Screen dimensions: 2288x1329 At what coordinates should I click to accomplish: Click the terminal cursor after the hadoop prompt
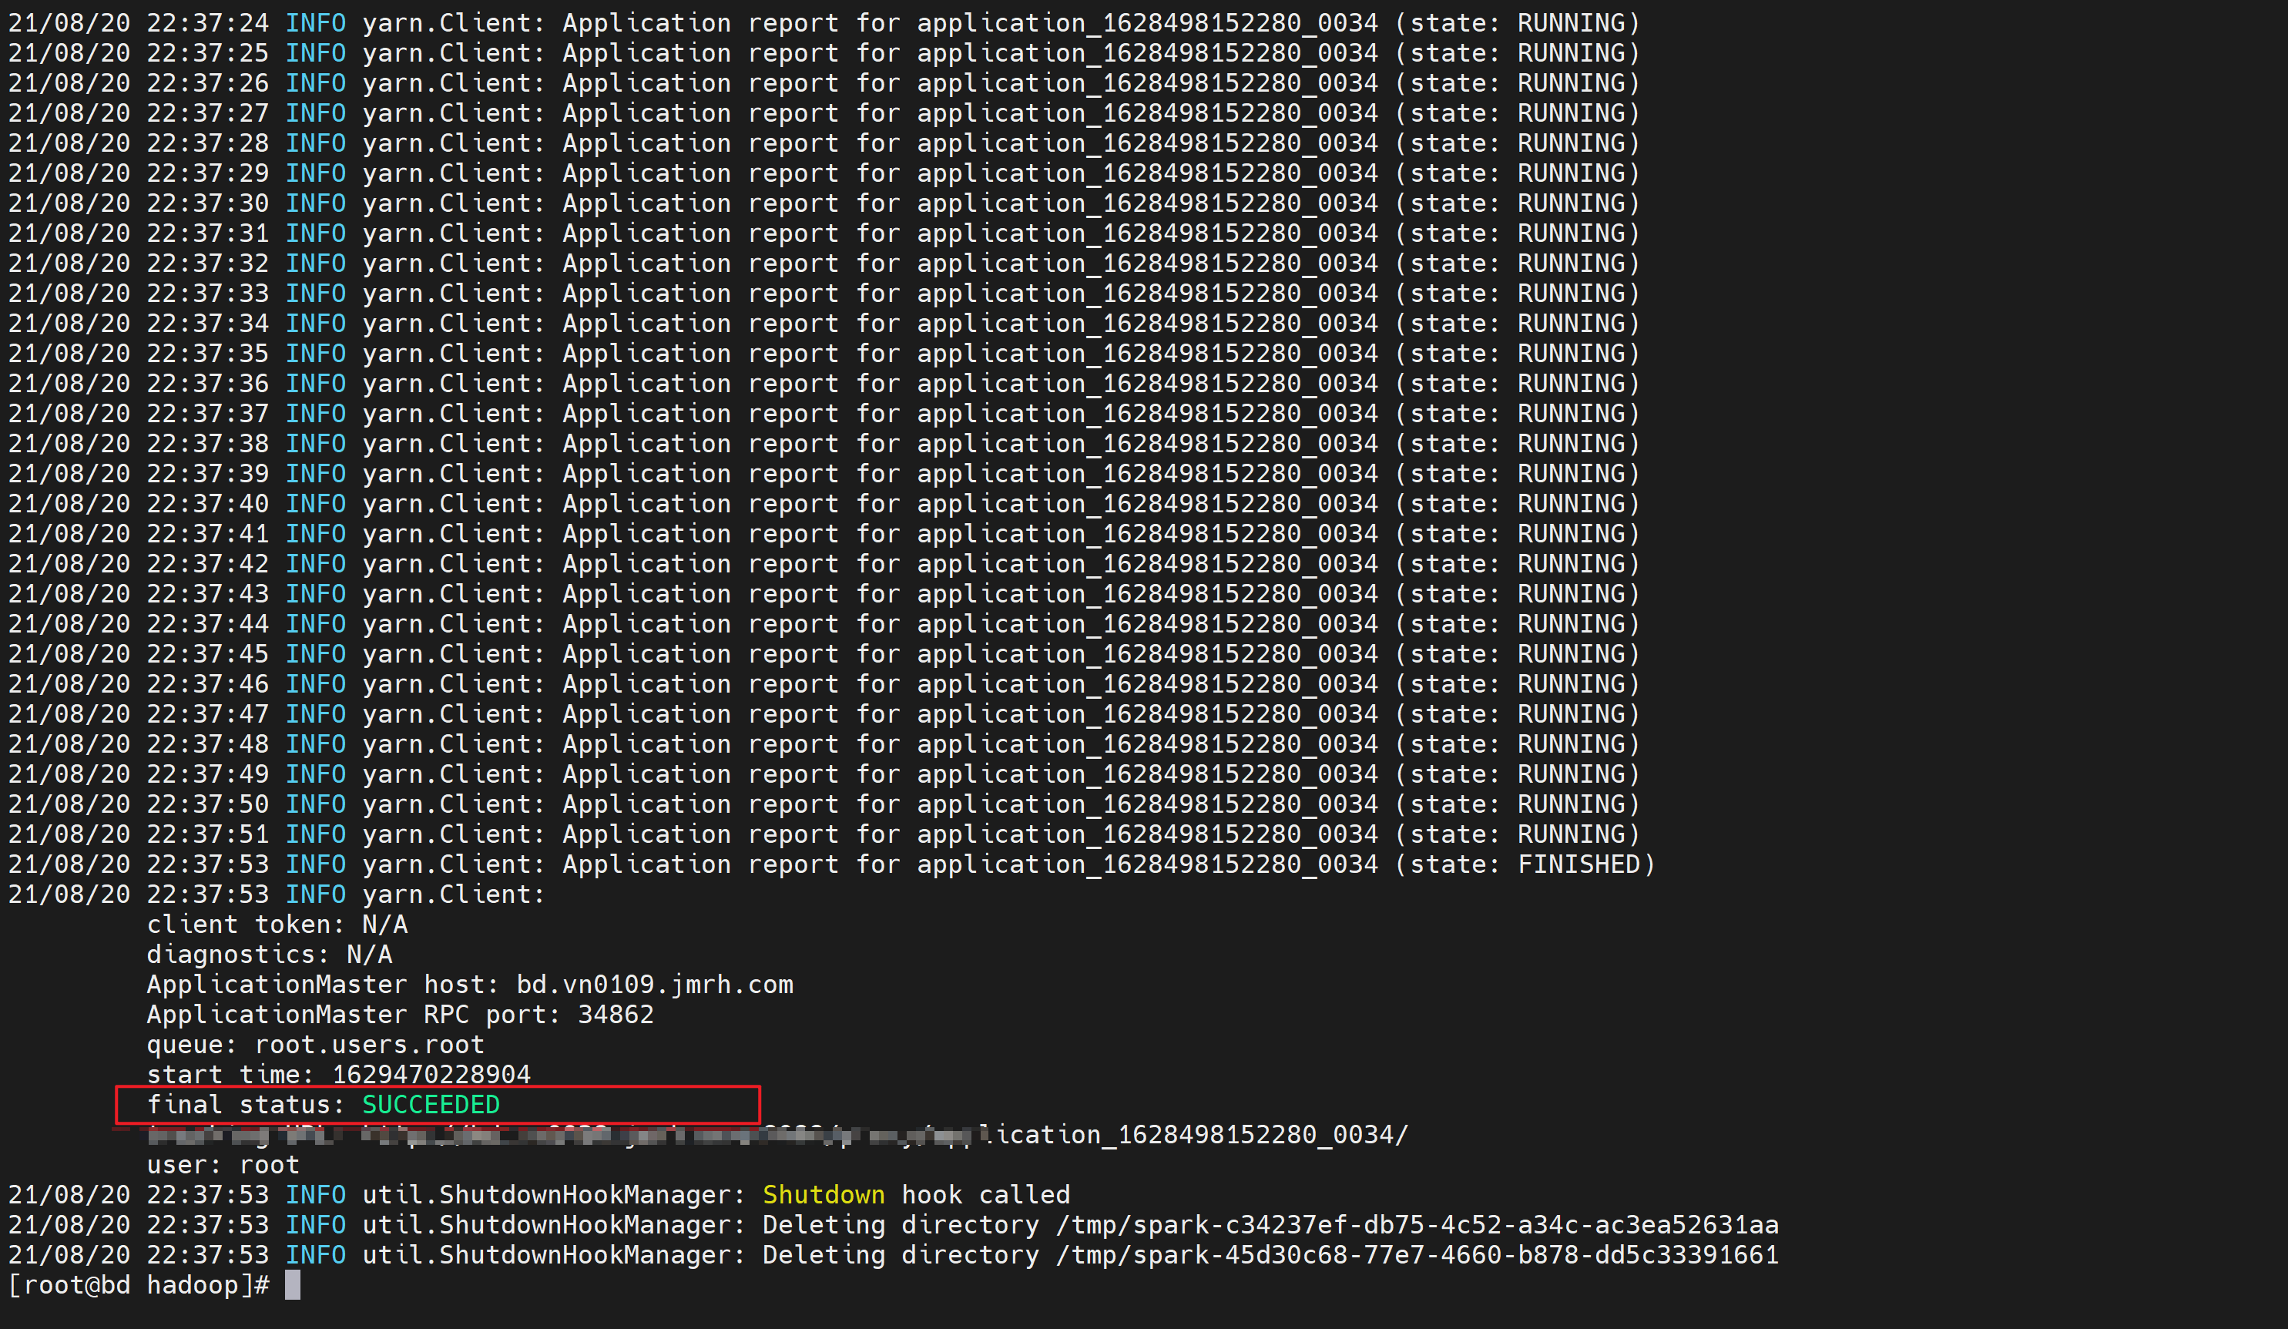[x=293, y=1284]
